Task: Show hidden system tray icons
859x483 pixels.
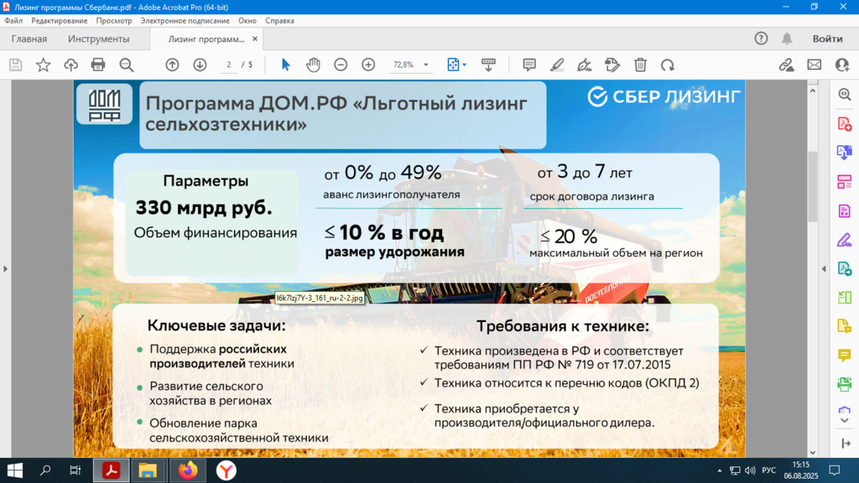Action: [x=719, y=470]
